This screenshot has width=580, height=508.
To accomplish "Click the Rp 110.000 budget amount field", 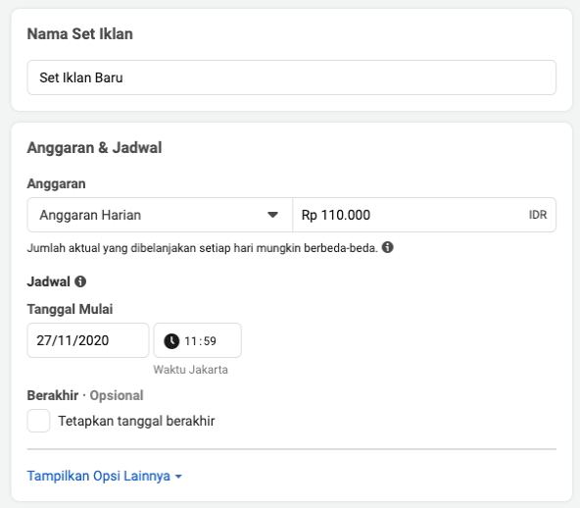I will (x=424, y=215).
